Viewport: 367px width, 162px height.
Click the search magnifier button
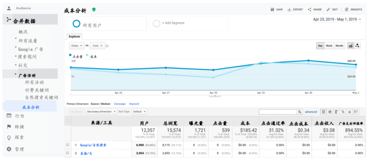pos(300,112)
